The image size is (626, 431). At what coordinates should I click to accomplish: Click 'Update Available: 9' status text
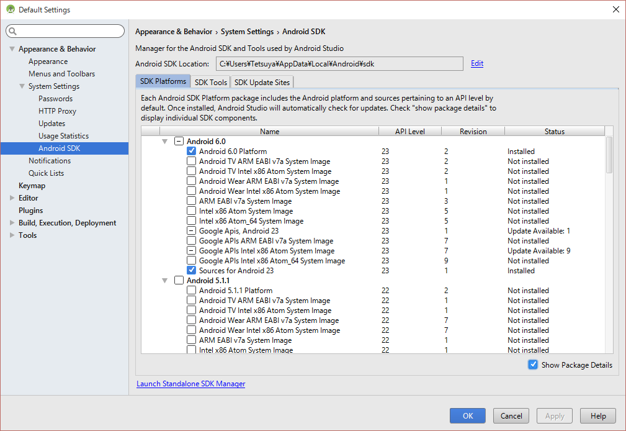[539, 251]
